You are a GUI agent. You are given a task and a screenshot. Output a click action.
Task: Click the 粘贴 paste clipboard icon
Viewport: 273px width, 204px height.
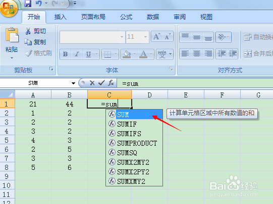tap(12, 35)
